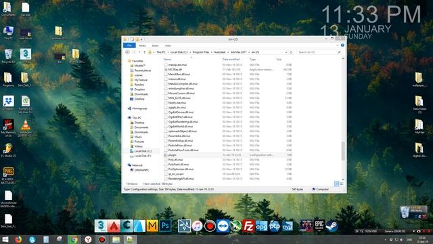Open the File ribbon tab
Image resolution: width=433 pixels, height=244 pixels.
pos(129,45)
